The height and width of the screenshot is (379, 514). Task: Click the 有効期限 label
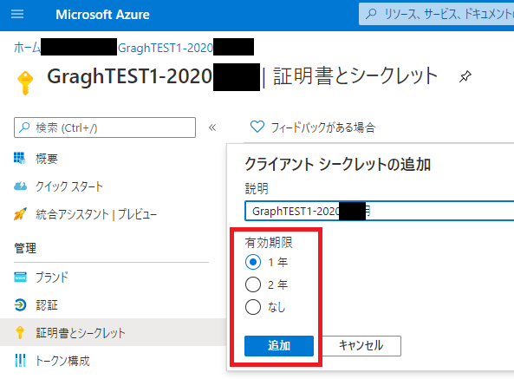[269, 243]
